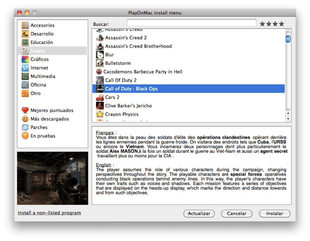
Task: Click the Assassin's Creed 2 game icon
Action: point(100,38)
